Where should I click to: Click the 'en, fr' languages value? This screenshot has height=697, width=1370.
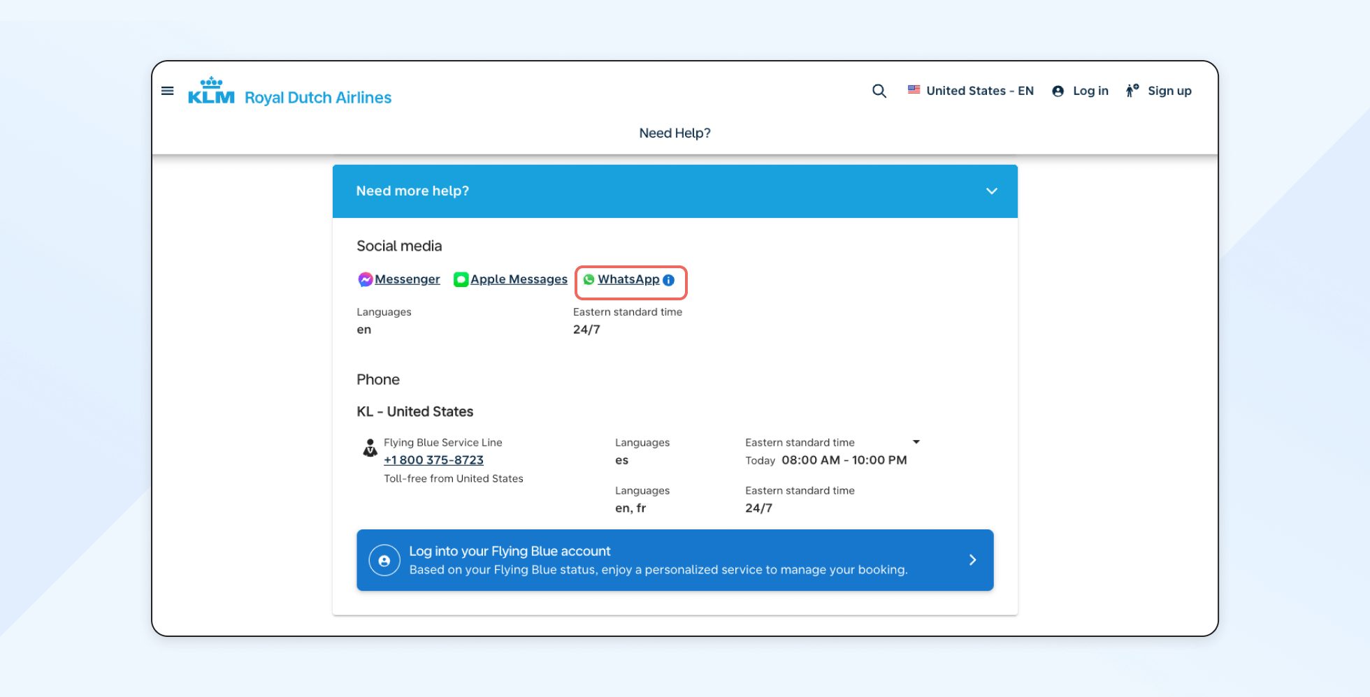pos(630,508)
